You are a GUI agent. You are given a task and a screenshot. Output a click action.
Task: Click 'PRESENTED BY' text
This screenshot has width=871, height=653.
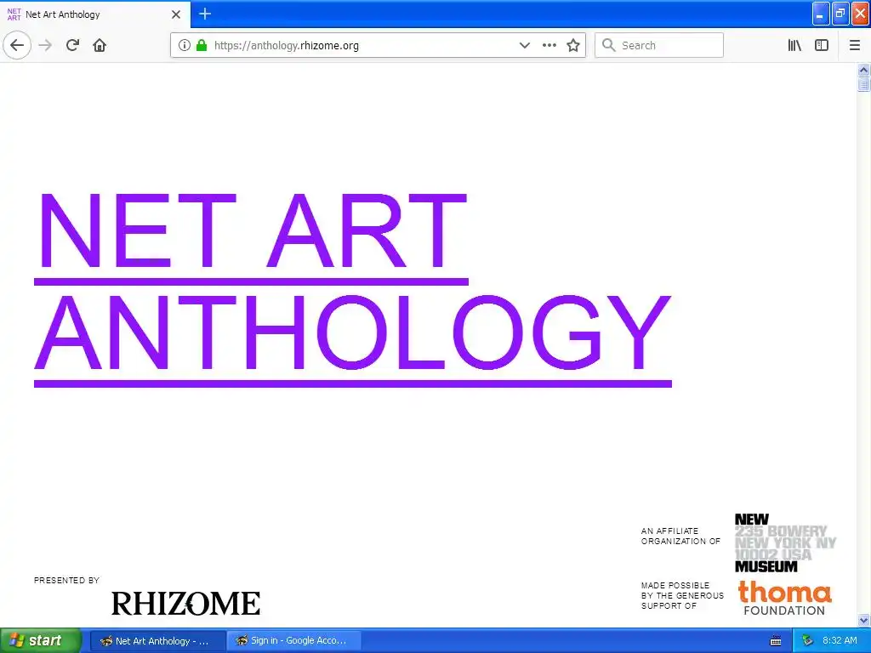66,580
